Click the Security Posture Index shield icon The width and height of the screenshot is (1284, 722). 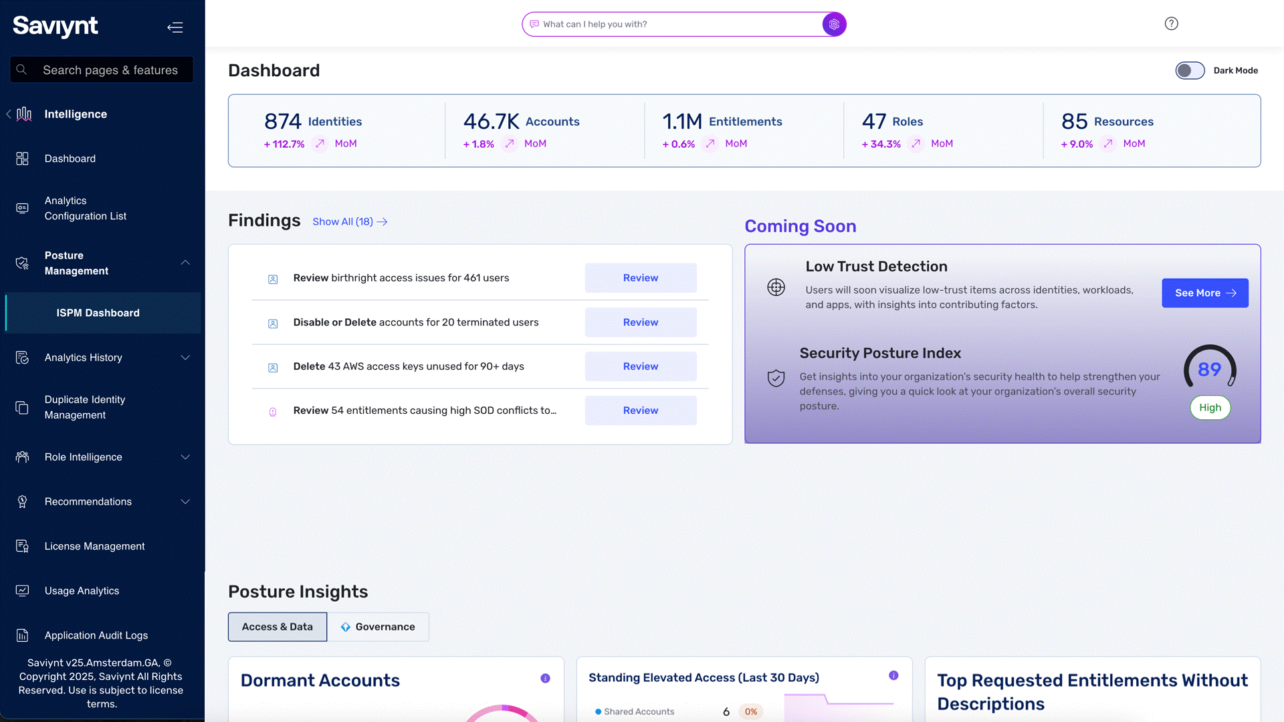click(776, 378)
